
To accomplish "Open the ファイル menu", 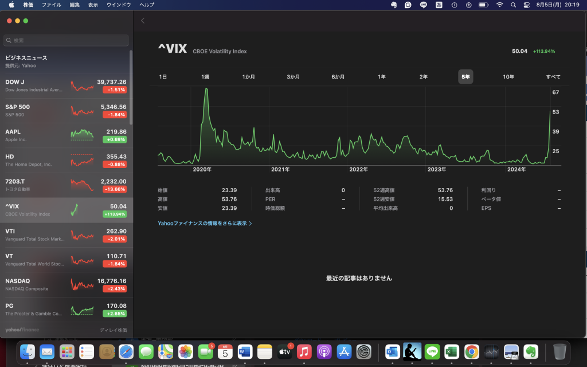I will [52, 5].
